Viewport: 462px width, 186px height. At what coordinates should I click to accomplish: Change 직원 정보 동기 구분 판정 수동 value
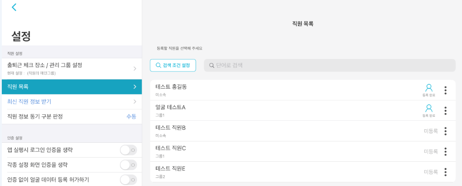point(131,116)
